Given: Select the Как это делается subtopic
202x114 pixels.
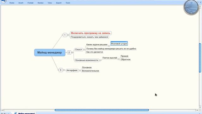Looking at the screenshot, I should [x=95, y=52].
